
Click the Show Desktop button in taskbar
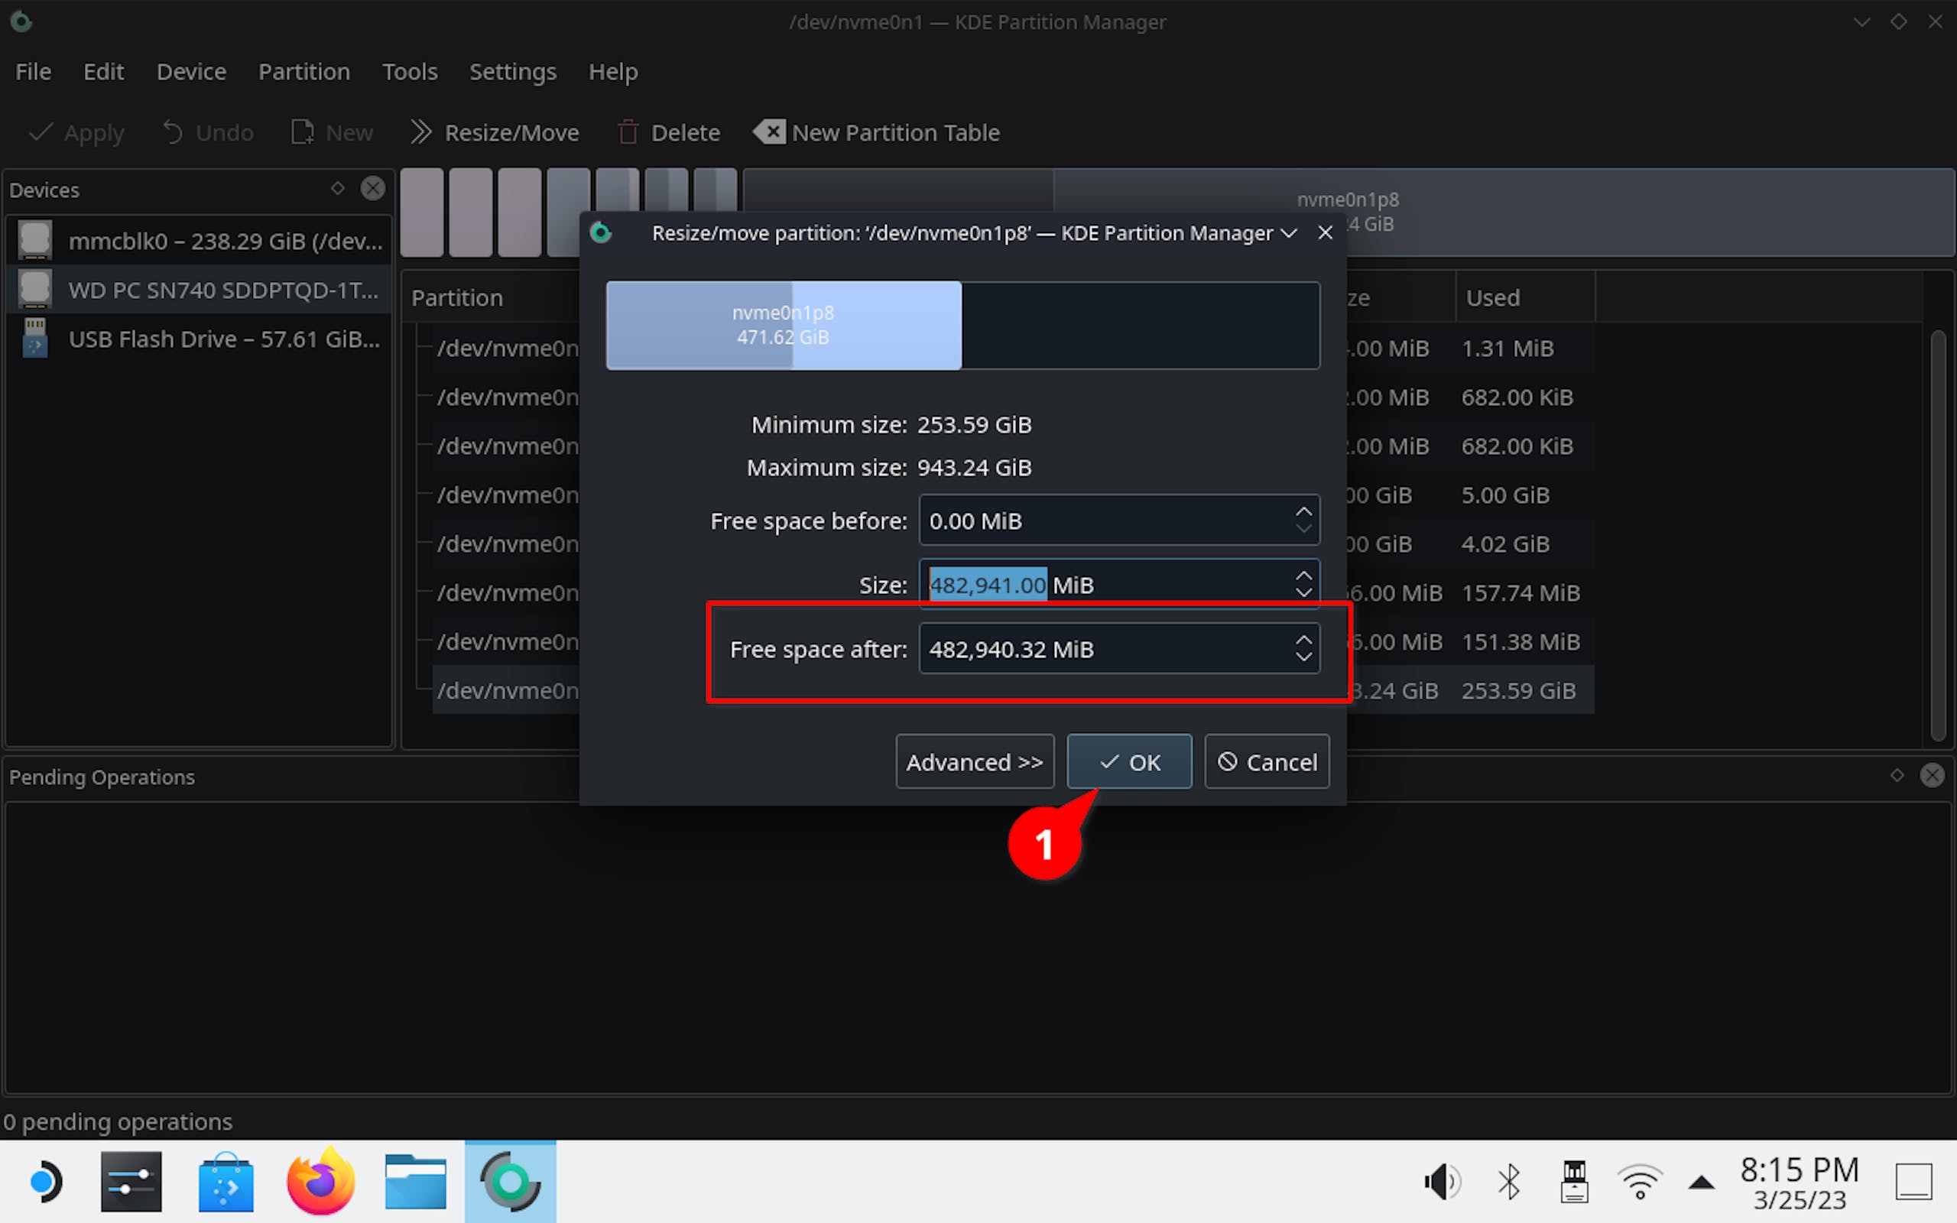[x=1914, y=1182]
